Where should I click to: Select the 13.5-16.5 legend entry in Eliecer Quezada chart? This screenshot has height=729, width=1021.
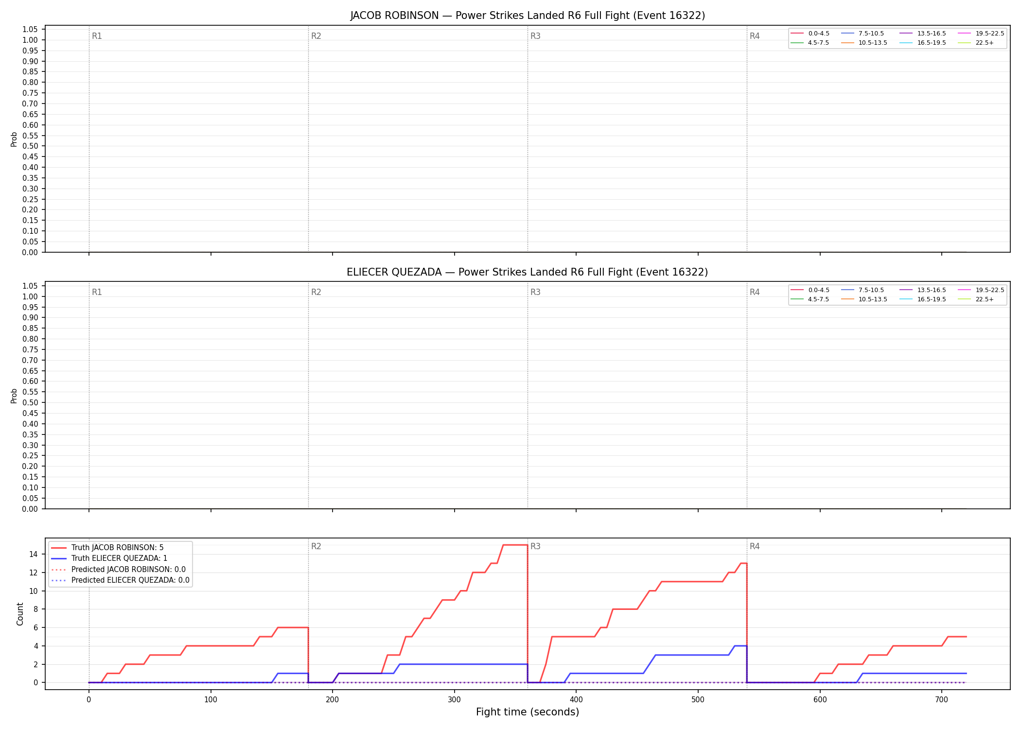click(923, 290)
